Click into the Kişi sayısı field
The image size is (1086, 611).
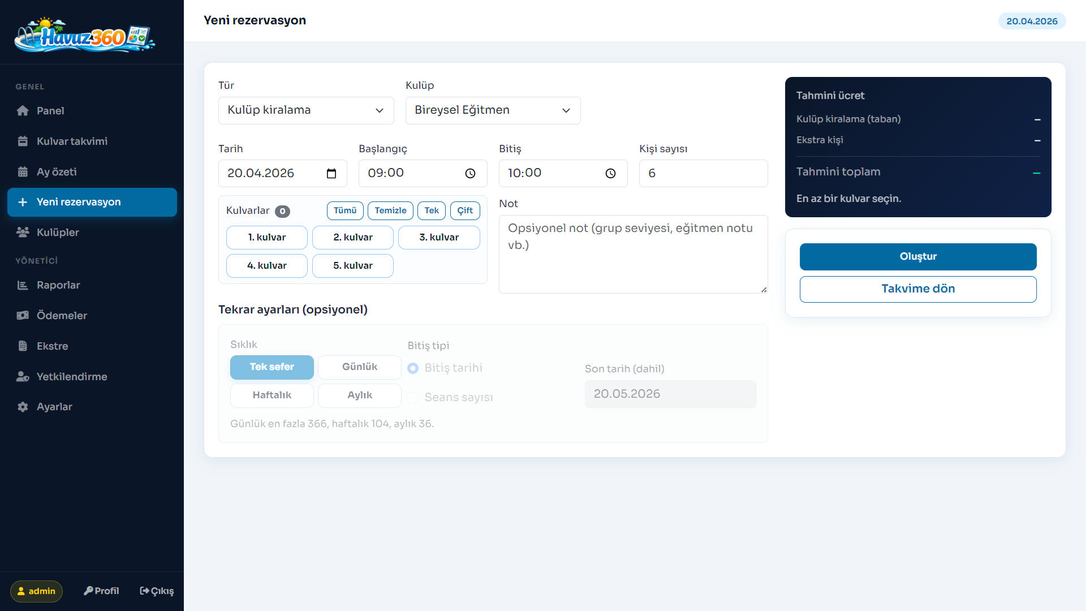click(703, 174)
